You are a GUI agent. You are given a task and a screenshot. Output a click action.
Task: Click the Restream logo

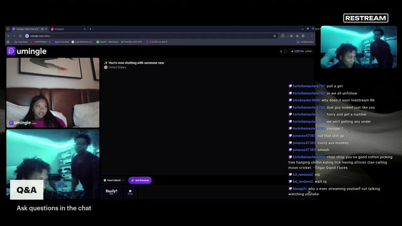[x=366, y=18]
